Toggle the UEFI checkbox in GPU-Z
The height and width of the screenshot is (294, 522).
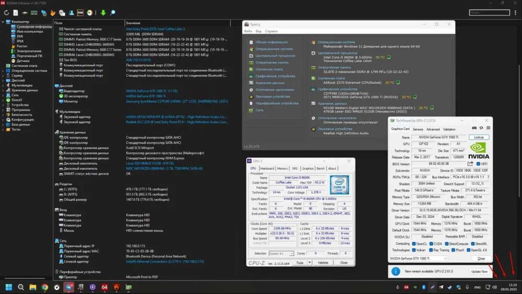tap(478, 164)
